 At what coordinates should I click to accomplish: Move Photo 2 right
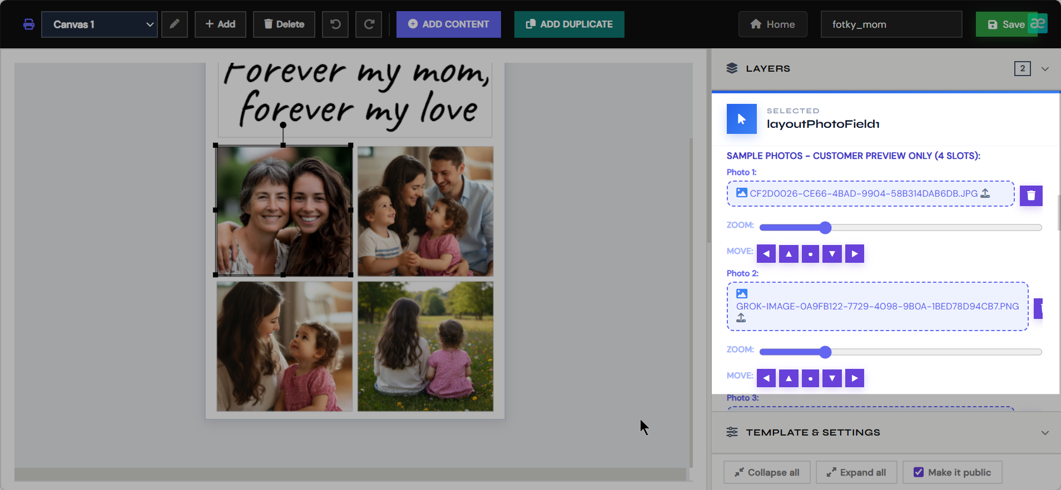pos(855,378)
